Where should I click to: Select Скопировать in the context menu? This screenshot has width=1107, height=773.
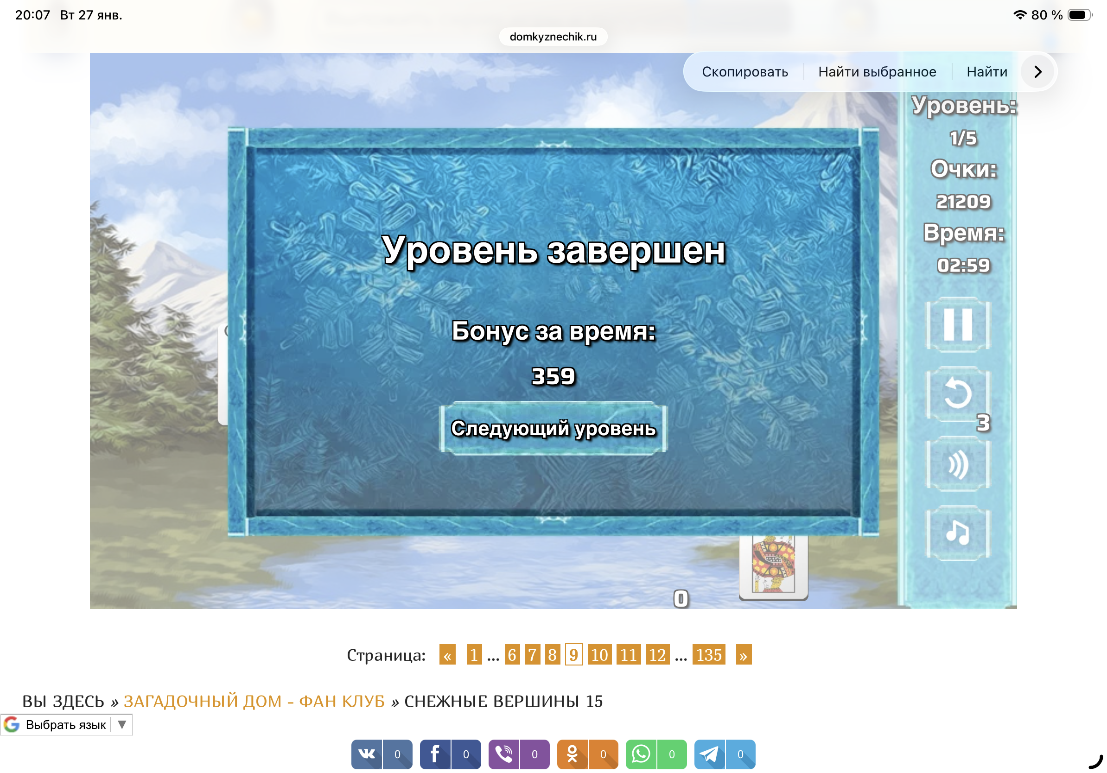[x=744, y=72]
